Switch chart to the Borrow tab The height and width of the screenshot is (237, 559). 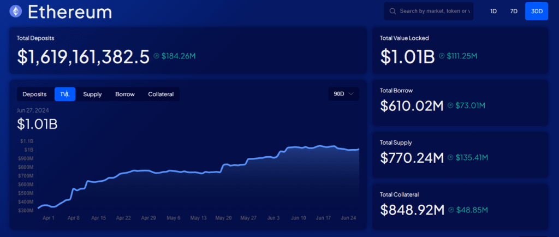125,94
